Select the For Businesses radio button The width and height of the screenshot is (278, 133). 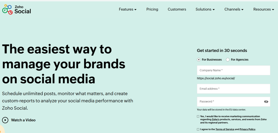tap(199, 60)
